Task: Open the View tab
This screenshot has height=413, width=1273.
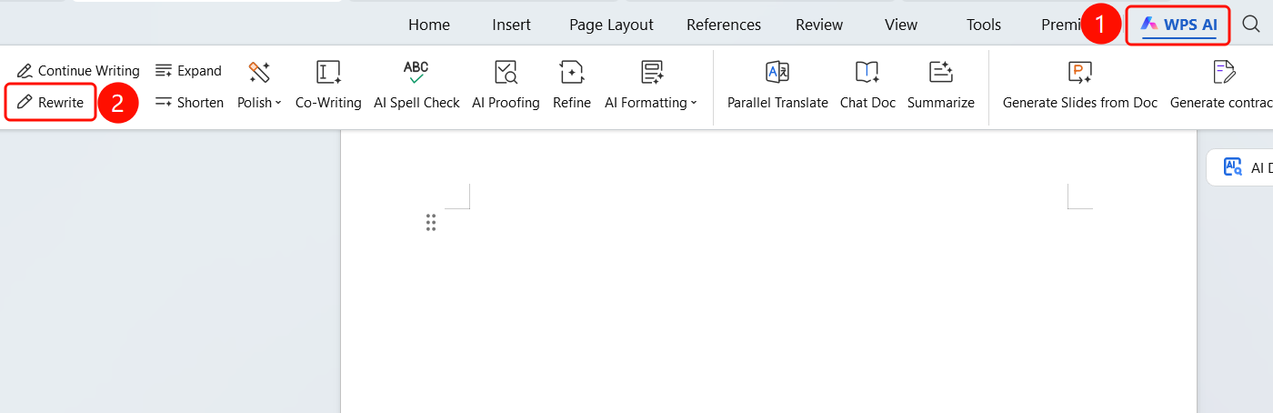Action: click(x=901, y=25)
